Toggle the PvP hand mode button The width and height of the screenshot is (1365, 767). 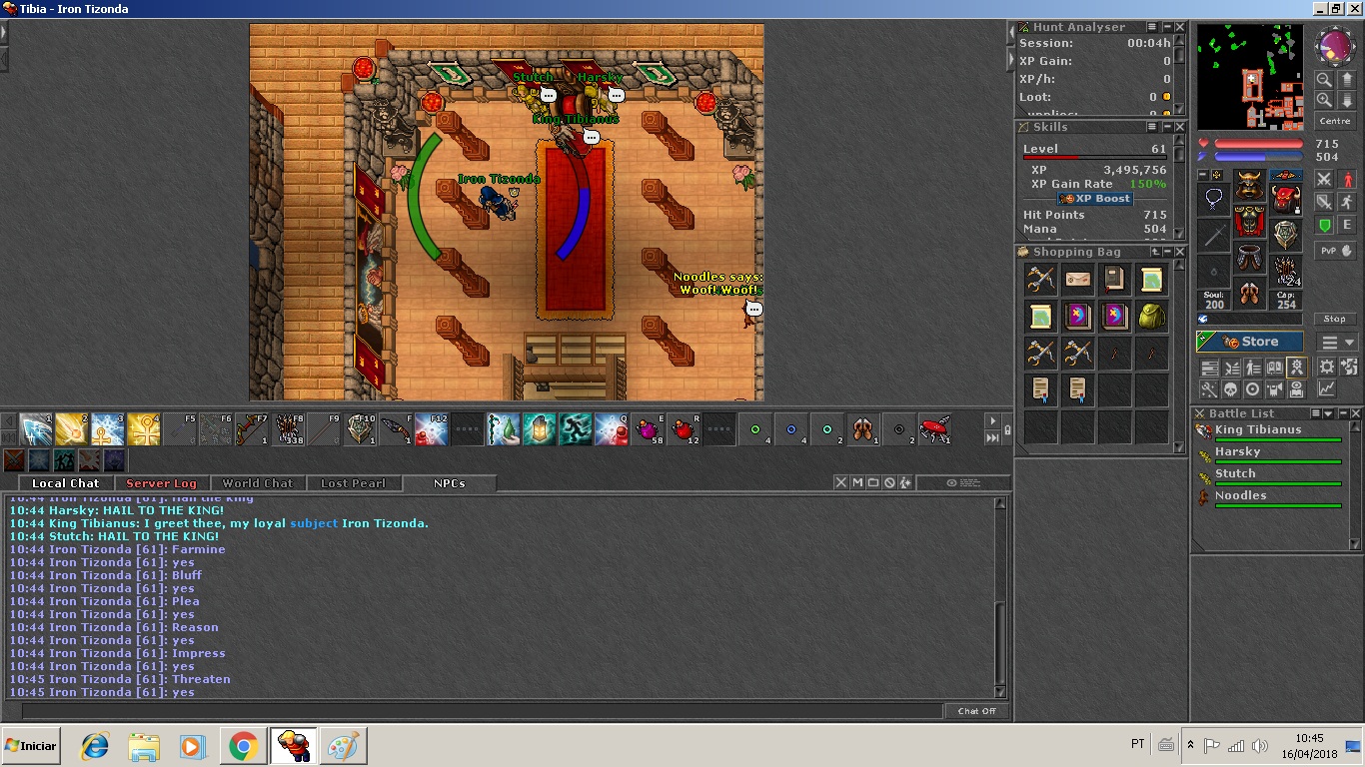[x=1335, y=251]
